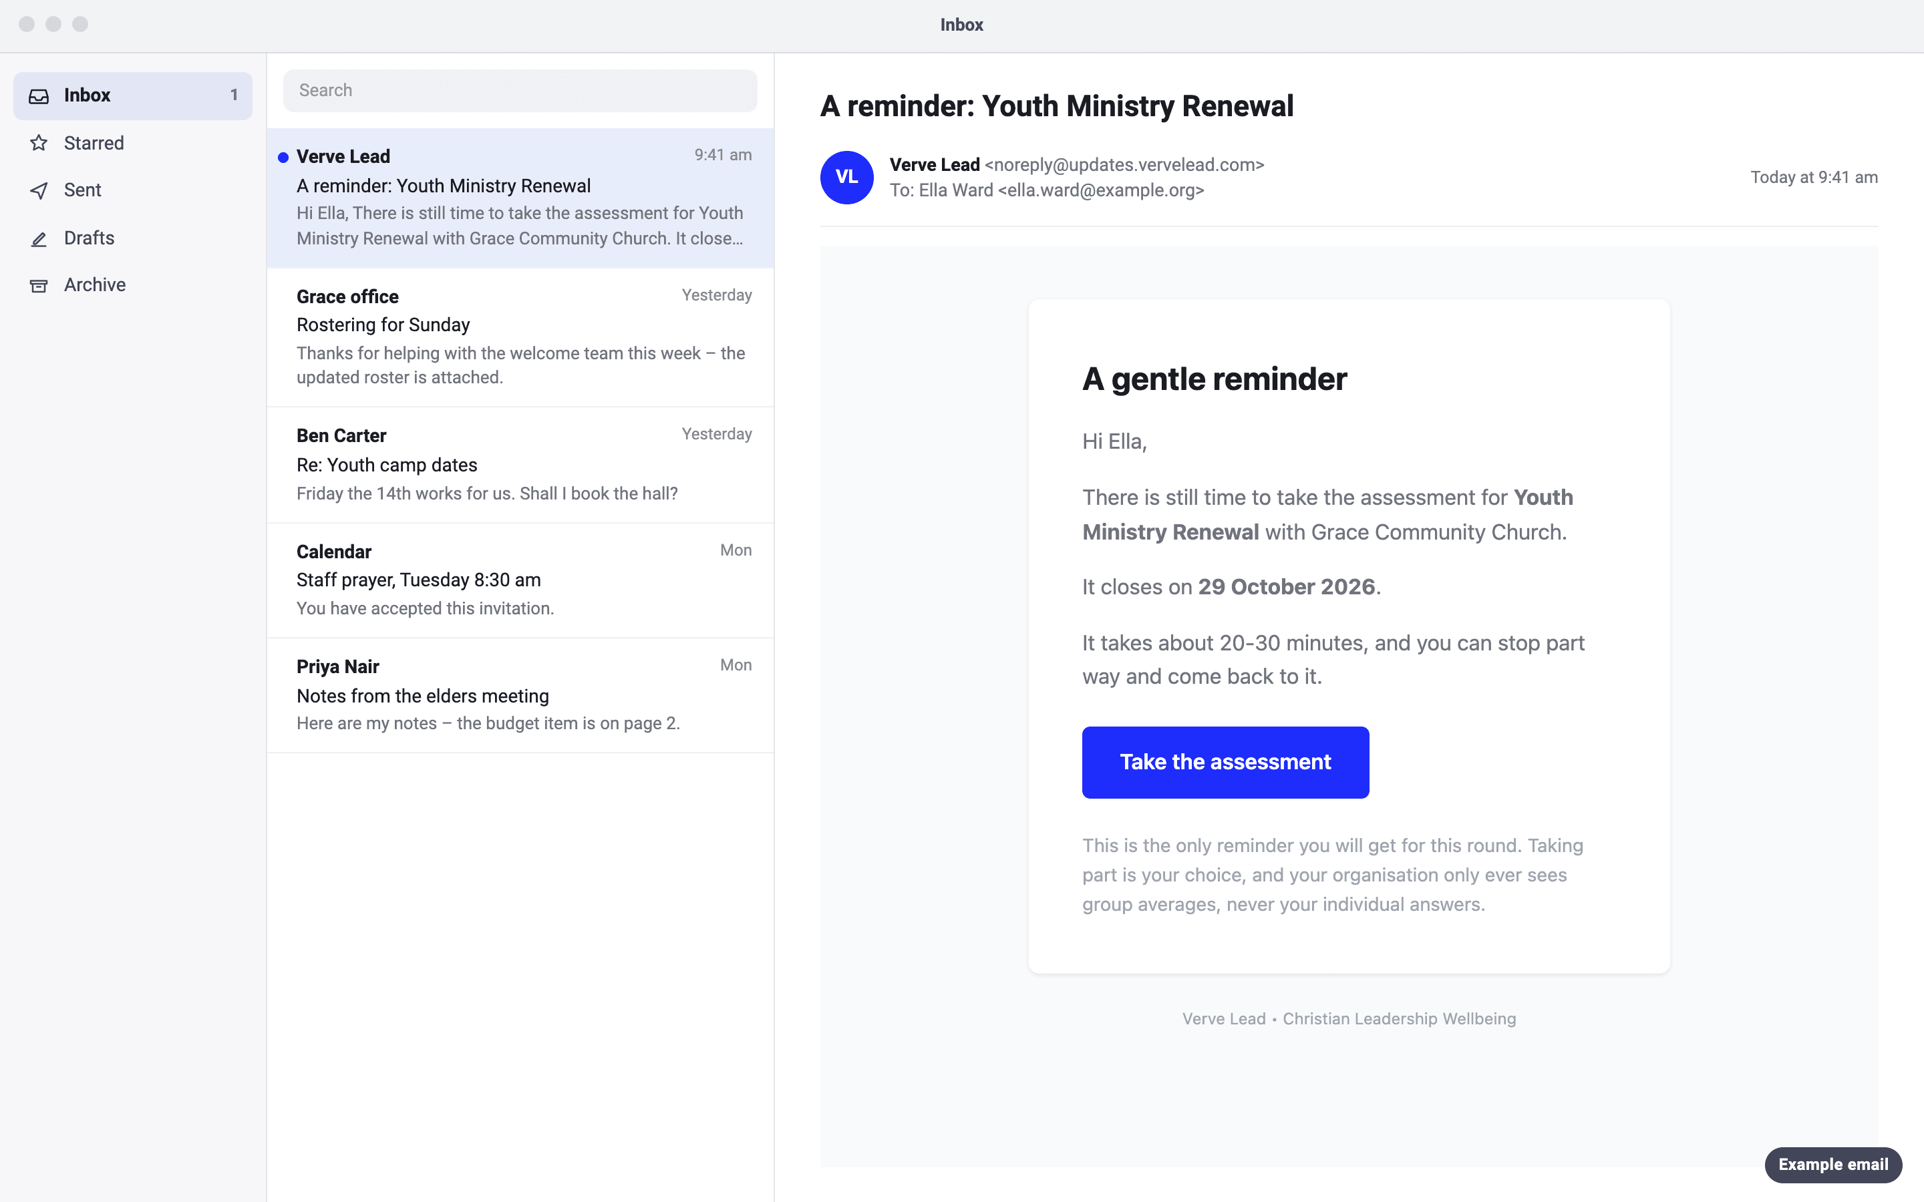This screenshot has height=1202, width=1924.
Task: Open Ben Carter's Youth camp dates email
Action: [520, 465]
